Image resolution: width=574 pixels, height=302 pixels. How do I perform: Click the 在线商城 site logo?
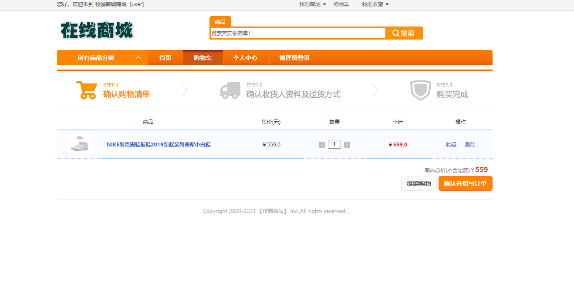96,31
